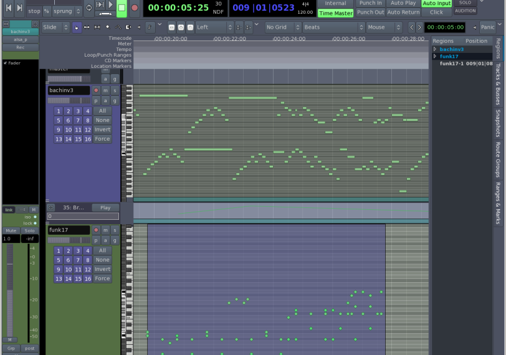Click the transport record button
506x355 pixels.
(x=134, y=8)
